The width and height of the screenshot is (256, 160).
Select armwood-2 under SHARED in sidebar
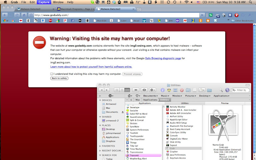coord(112,121)
